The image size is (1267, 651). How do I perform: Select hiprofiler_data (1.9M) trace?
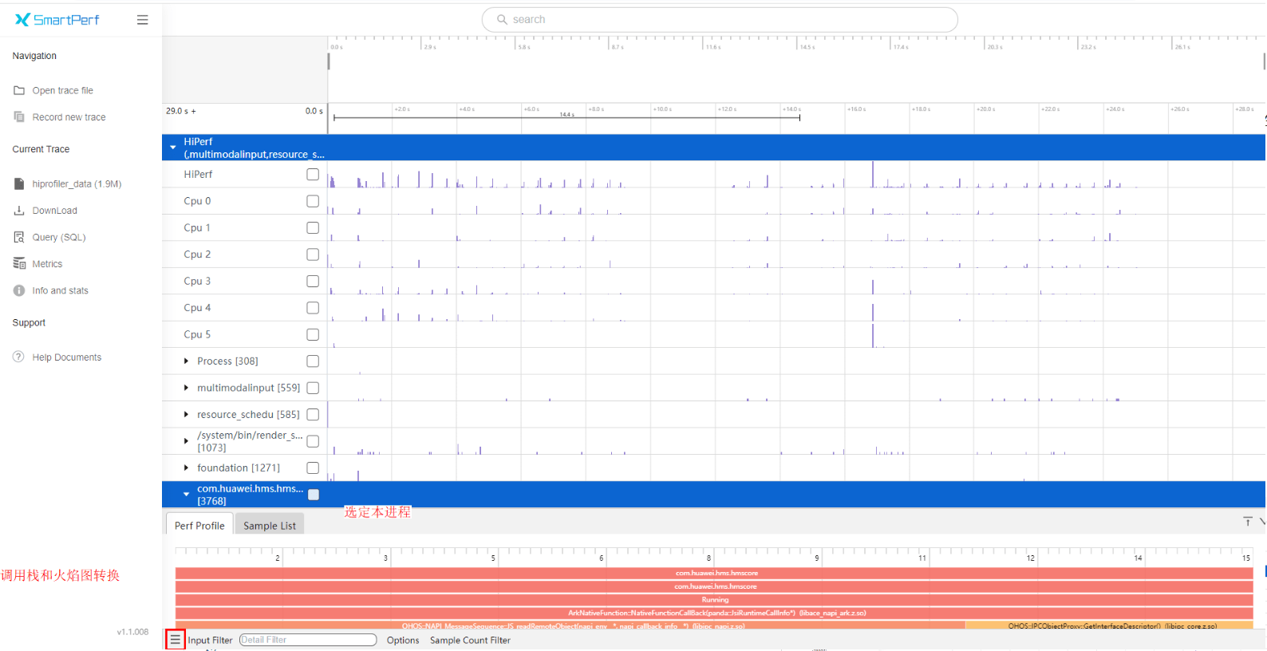tap(77, 183)
